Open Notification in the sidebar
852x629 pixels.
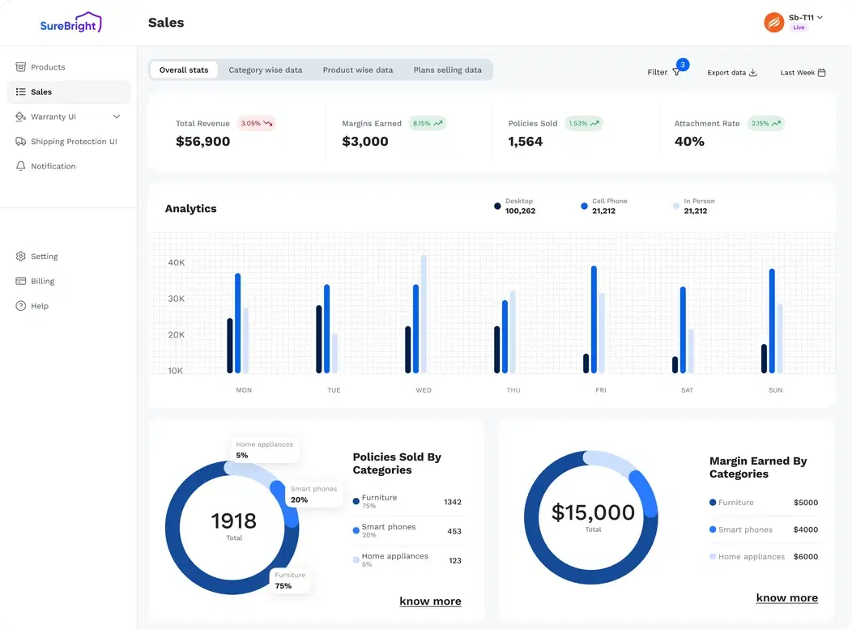click(x=69, y=166)
